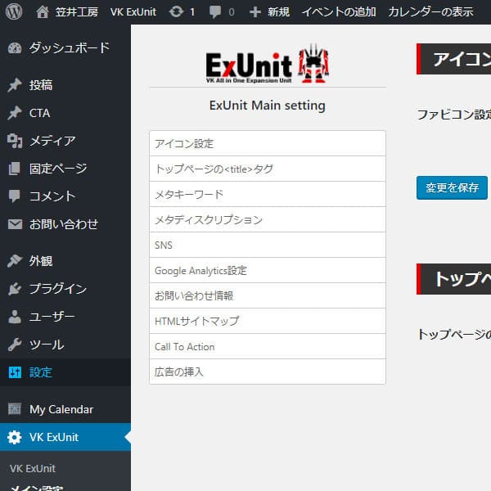Click the 変更を保存 button
Screen dimensions: 491x491
coord(452,187)
